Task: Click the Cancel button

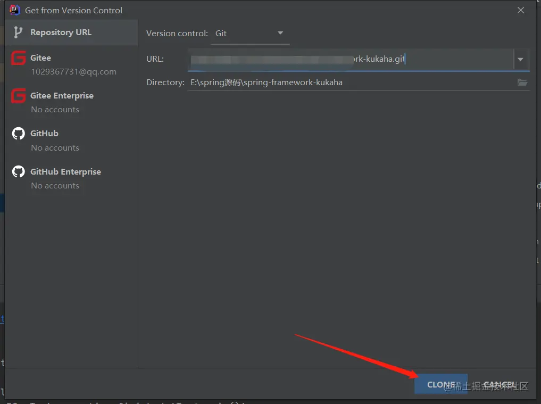Action: coord(500,384)
